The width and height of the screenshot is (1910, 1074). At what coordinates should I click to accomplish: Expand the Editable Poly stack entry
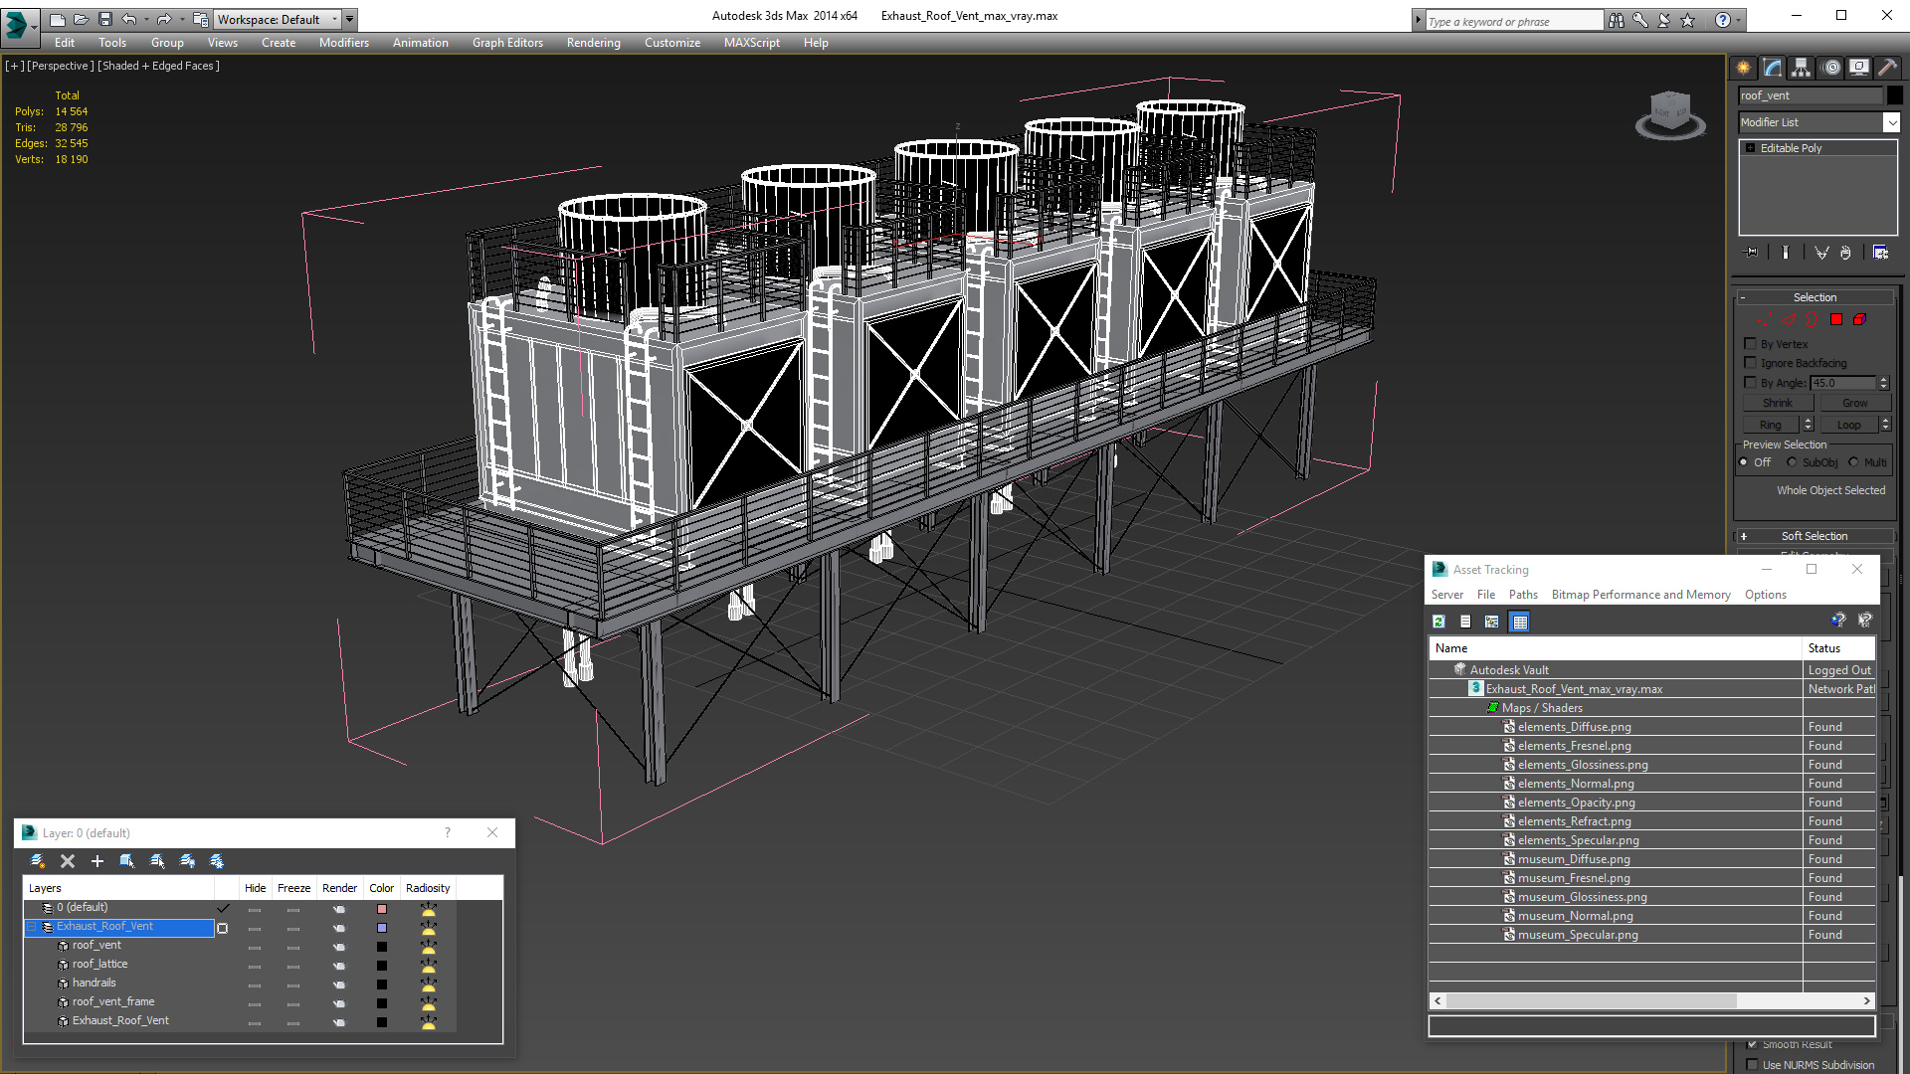coord(1751,148)
